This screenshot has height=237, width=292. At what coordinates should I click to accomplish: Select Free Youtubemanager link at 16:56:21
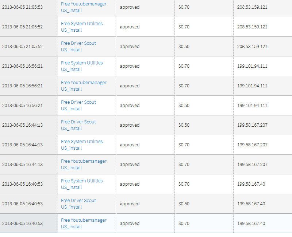(x=84, y=83)
